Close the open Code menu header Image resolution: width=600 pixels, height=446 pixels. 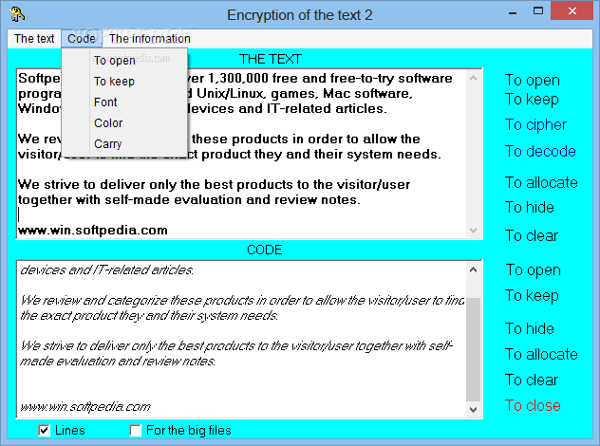[x=82, y=39]
